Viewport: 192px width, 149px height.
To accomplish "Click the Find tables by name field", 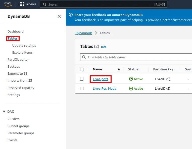I will [x=136, y=57].
